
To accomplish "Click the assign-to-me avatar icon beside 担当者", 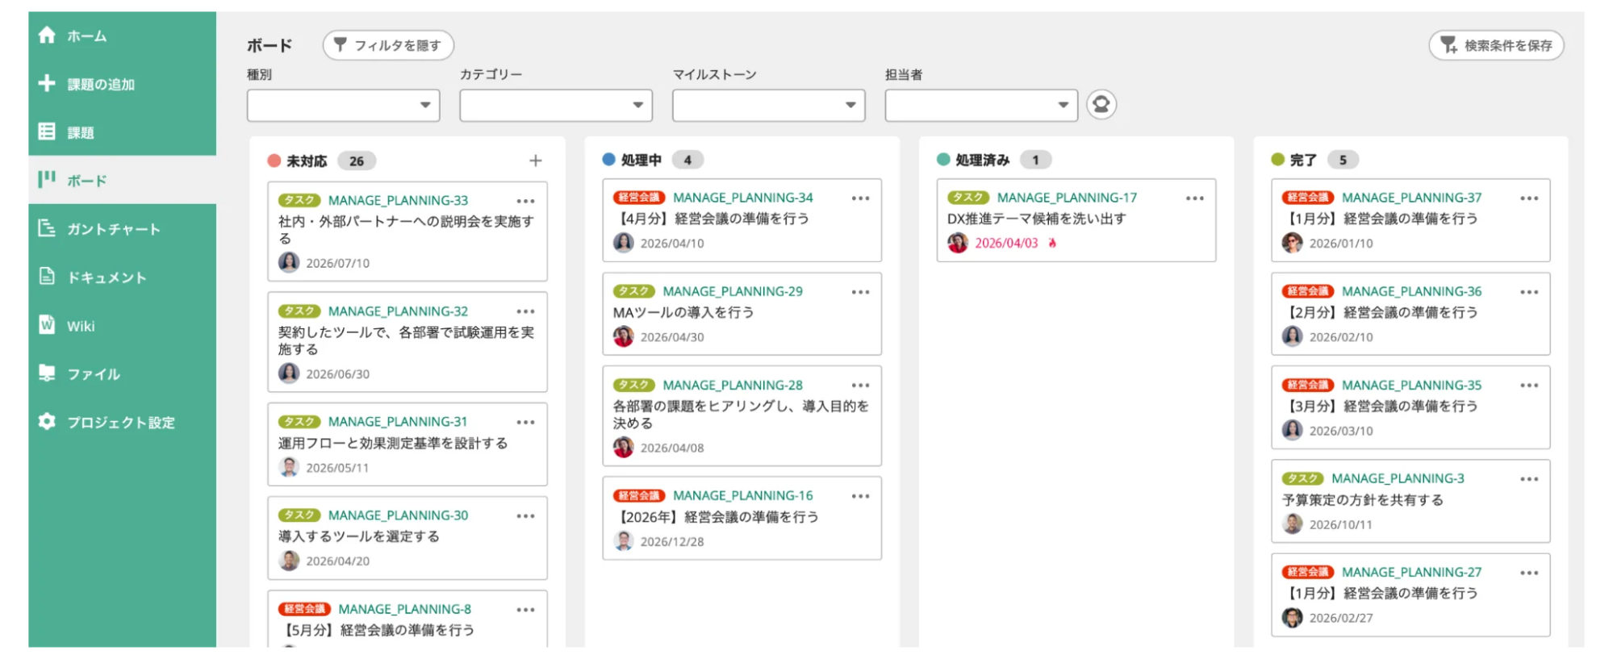I will pos(1101,104).
